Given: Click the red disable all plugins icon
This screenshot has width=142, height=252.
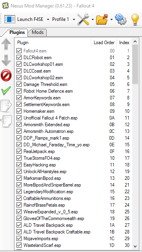Looking at the screenshot, I should (6, 75).
